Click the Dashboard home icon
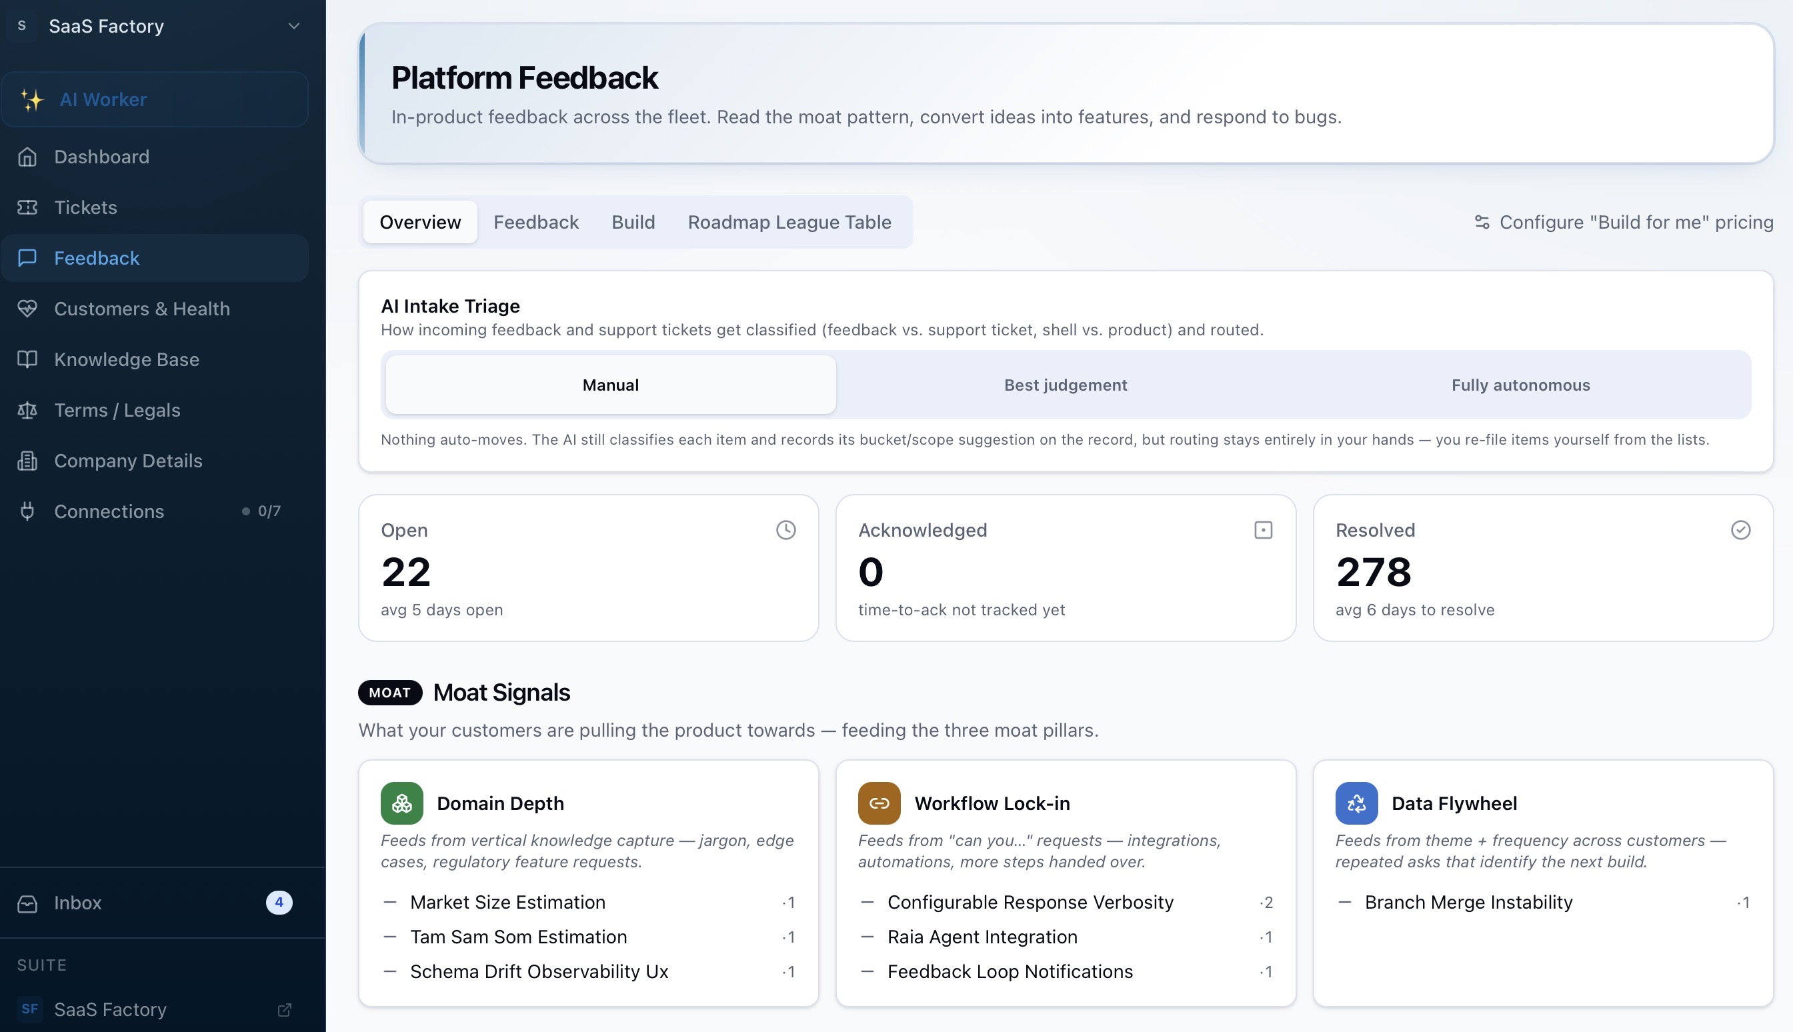The width and height of the screenshot is (1793, 1032). point(27,157)
